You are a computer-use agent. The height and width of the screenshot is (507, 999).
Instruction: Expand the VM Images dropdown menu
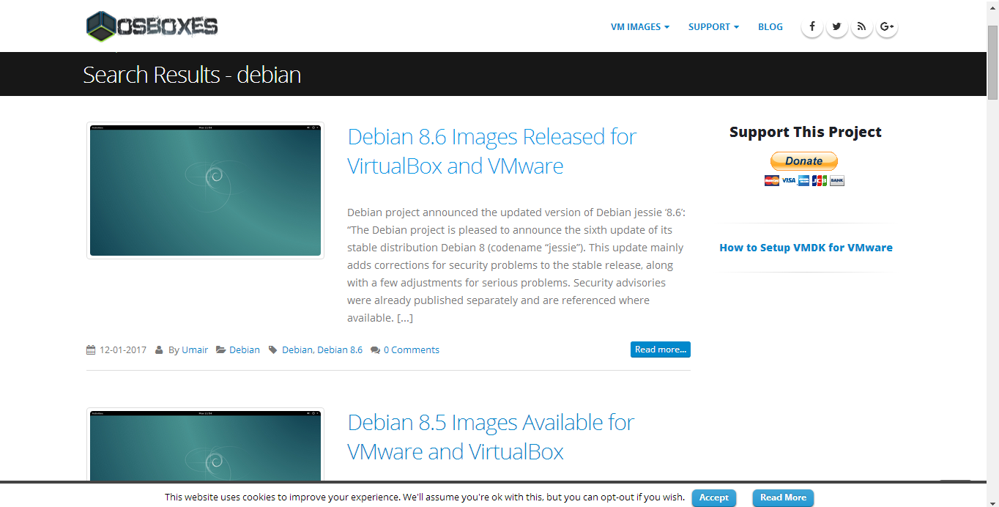click(640, 27)
